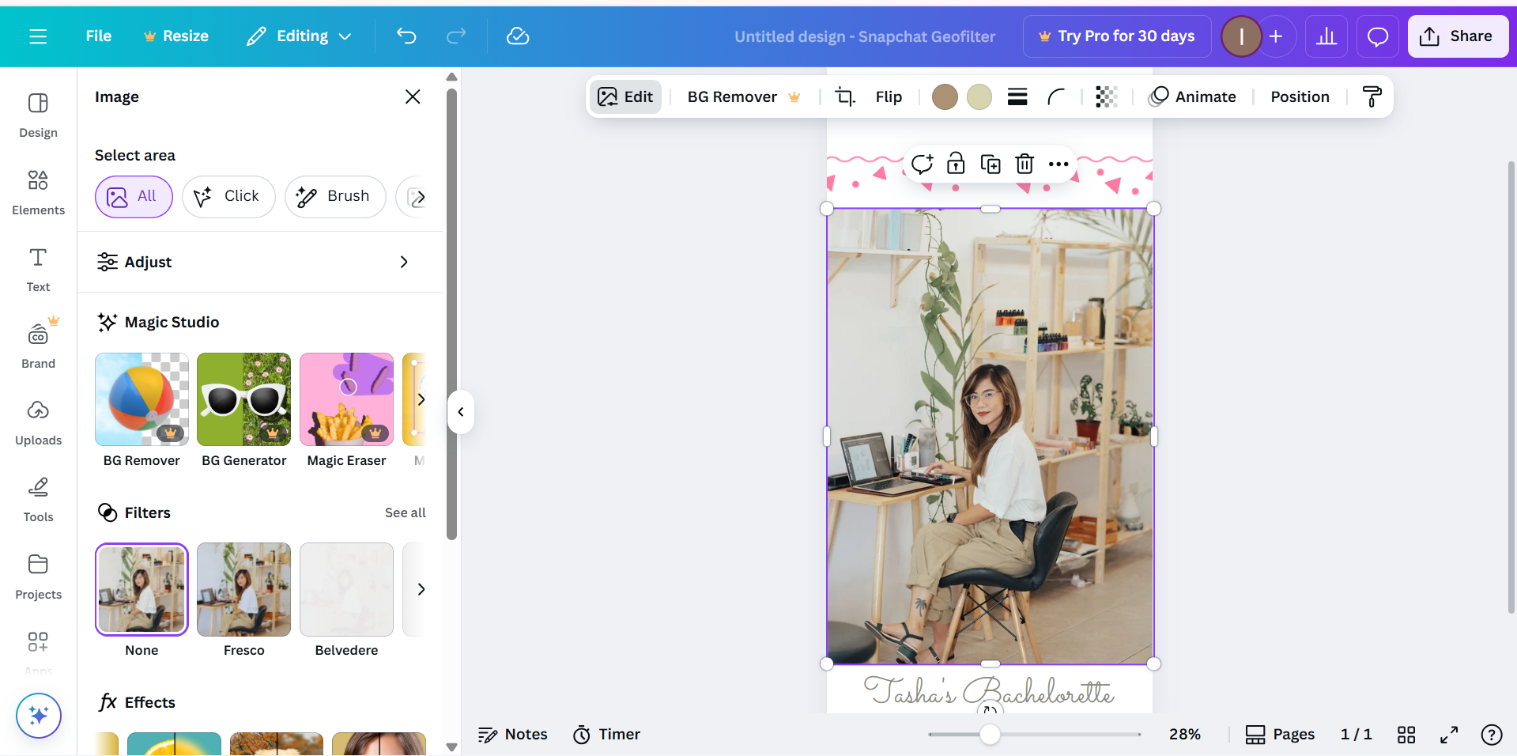Open the Elements panel in the sidebar
Screen dimensions: 1517x756
click(x=37, y=191)
